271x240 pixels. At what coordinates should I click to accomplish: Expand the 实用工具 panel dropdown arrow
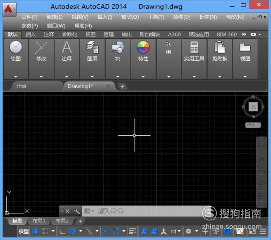coord(194,76)
